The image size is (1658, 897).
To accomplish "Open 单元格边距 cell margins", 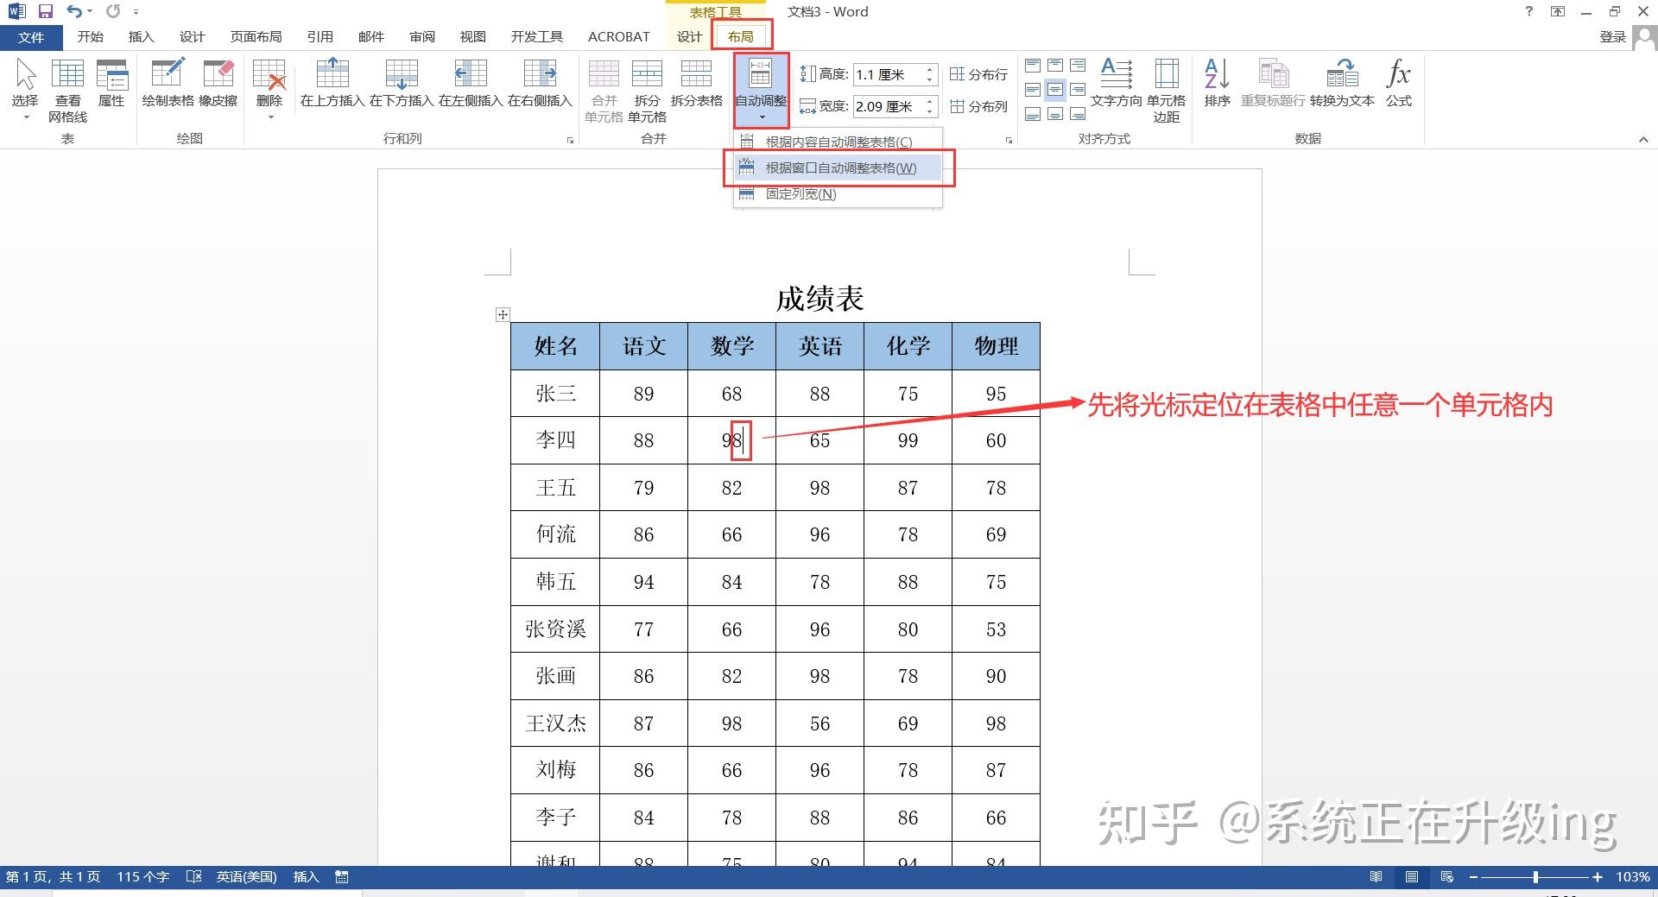I will pyautogui.click(x=1166, y=90).
